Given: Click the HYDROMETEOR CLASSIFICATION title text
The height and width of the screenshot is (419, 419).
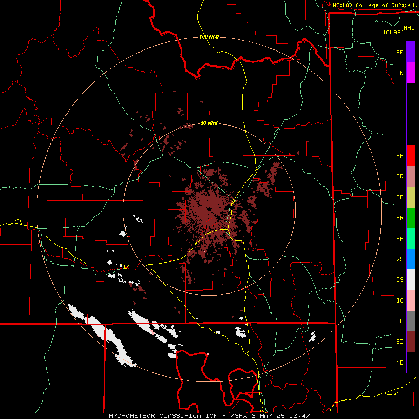Looking at the screenshot, I should tap(163, 416).
